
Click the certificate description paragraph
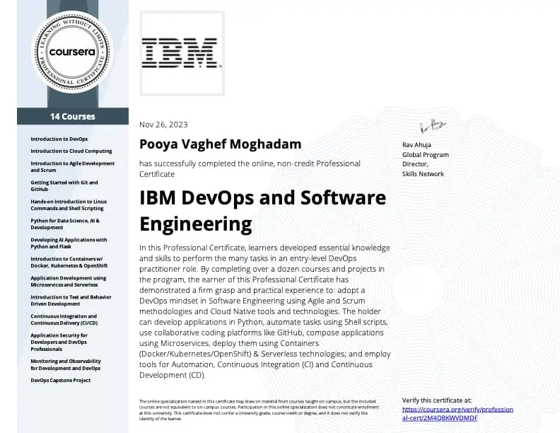(264, 311)
